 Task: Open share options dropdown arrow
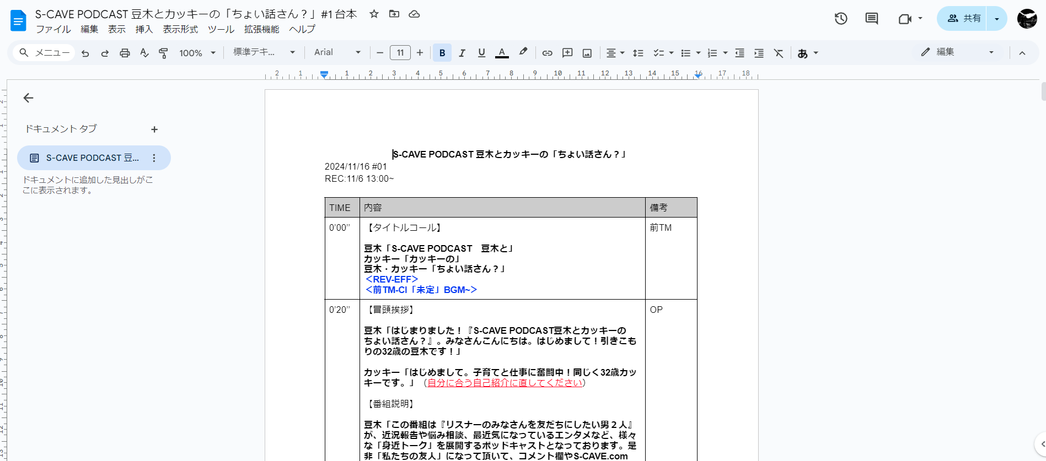(996, 19)
